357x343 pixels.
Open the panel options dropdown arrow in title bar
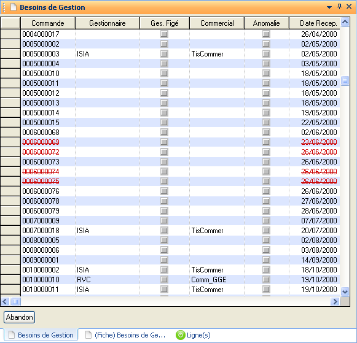329,7
